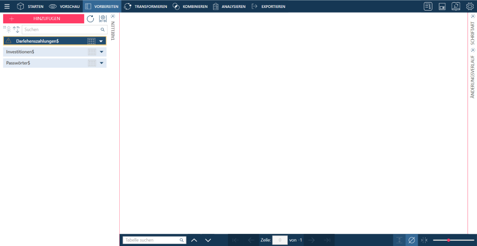Click the magnifier in Suchen field
Screen dimensions: 477x246
pyautogui.click(x=102, y=30)
